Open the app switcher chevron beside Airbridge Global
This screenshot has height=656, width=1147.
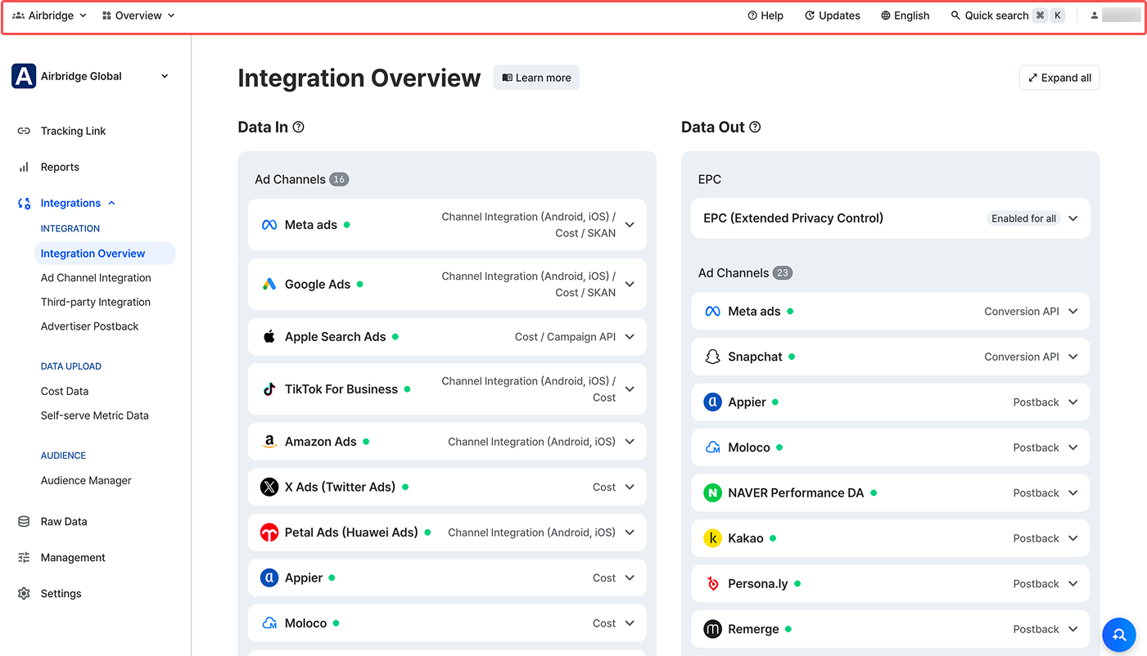pyautogui.click(x=165, y=76)
